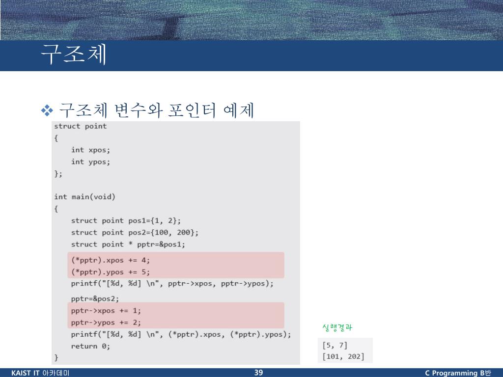Click highlighted line 'pptr->xpos += 1;'
Screen dimensions: 503x377
click(106, 311)
